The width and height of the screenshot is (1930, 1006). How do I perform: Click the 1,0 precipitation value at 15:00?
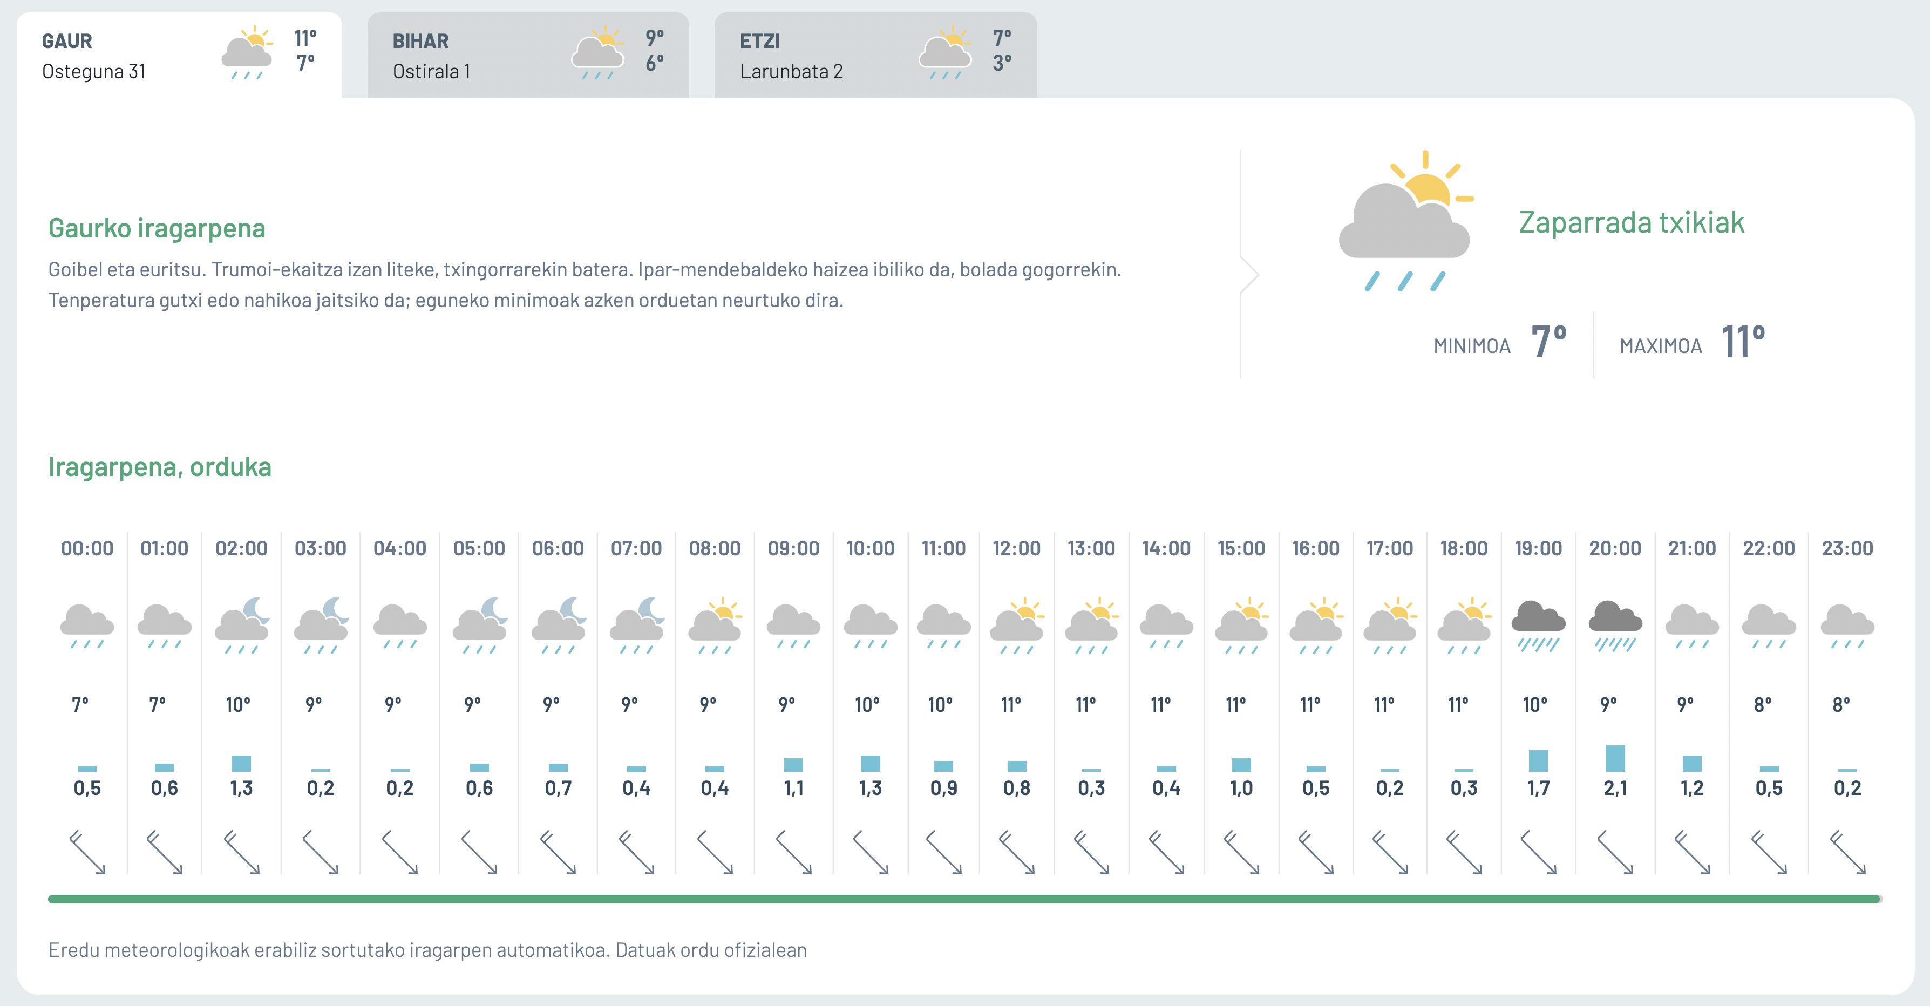(1241, 788)
